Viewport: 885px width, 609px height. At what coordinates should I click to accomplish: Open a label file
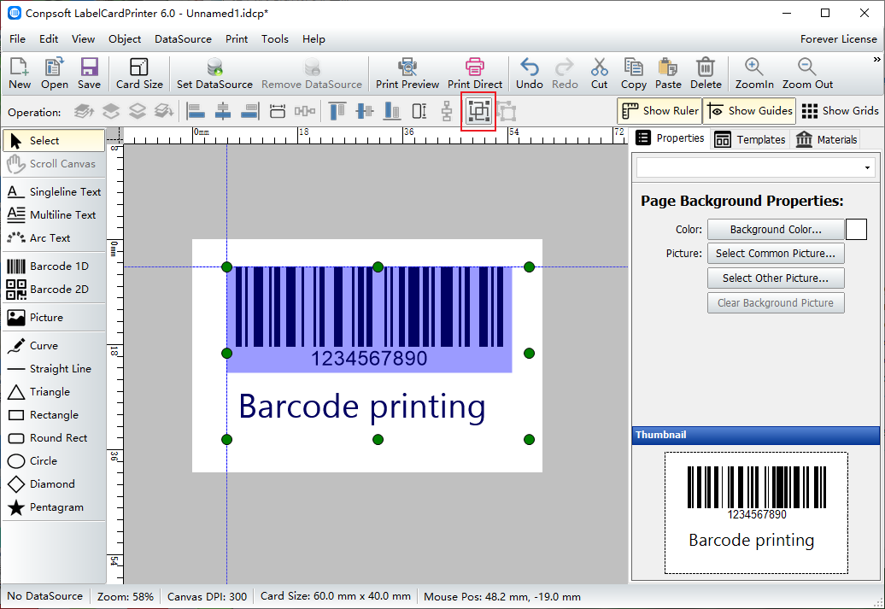54,73
